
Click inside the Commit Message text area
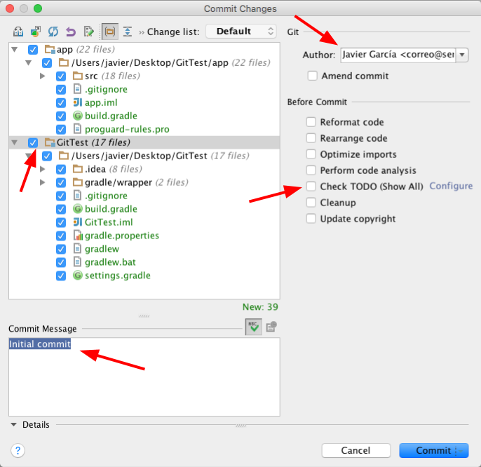[x=144, y=379]
